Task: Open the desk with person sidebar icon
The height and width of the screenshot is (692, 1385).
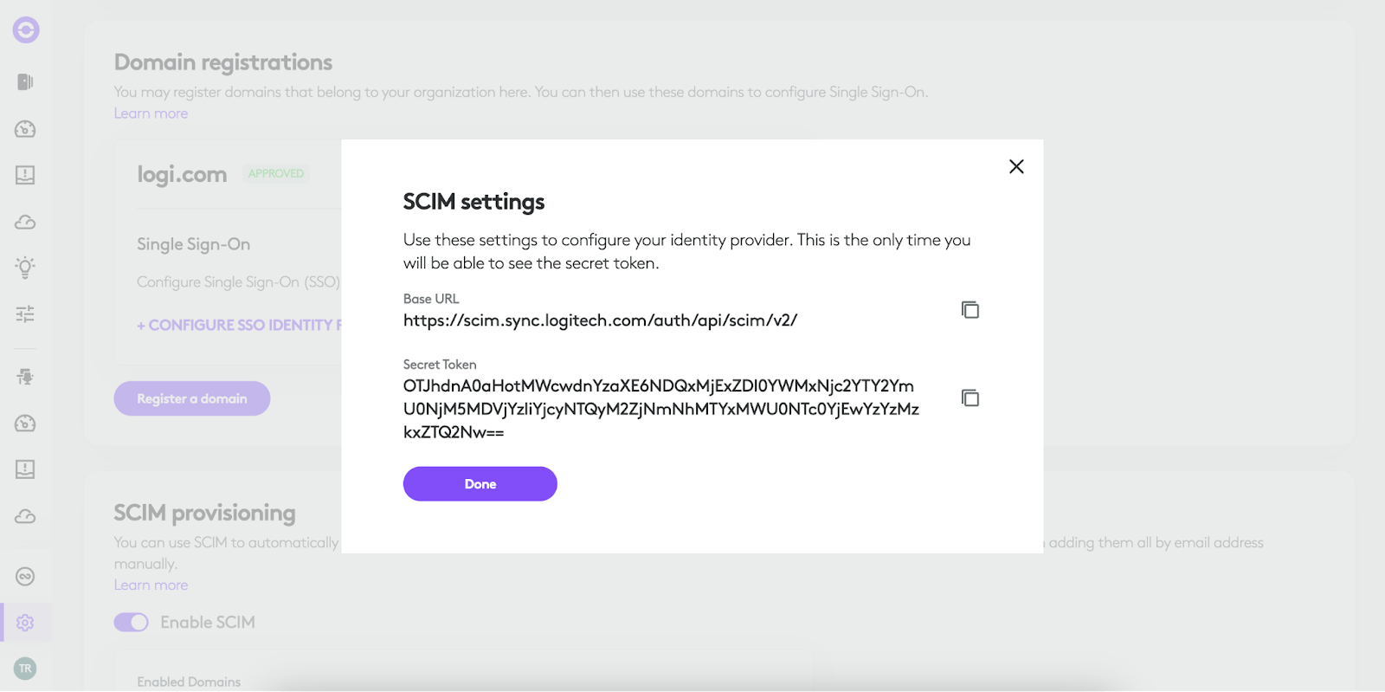Action: click(25, 377)
